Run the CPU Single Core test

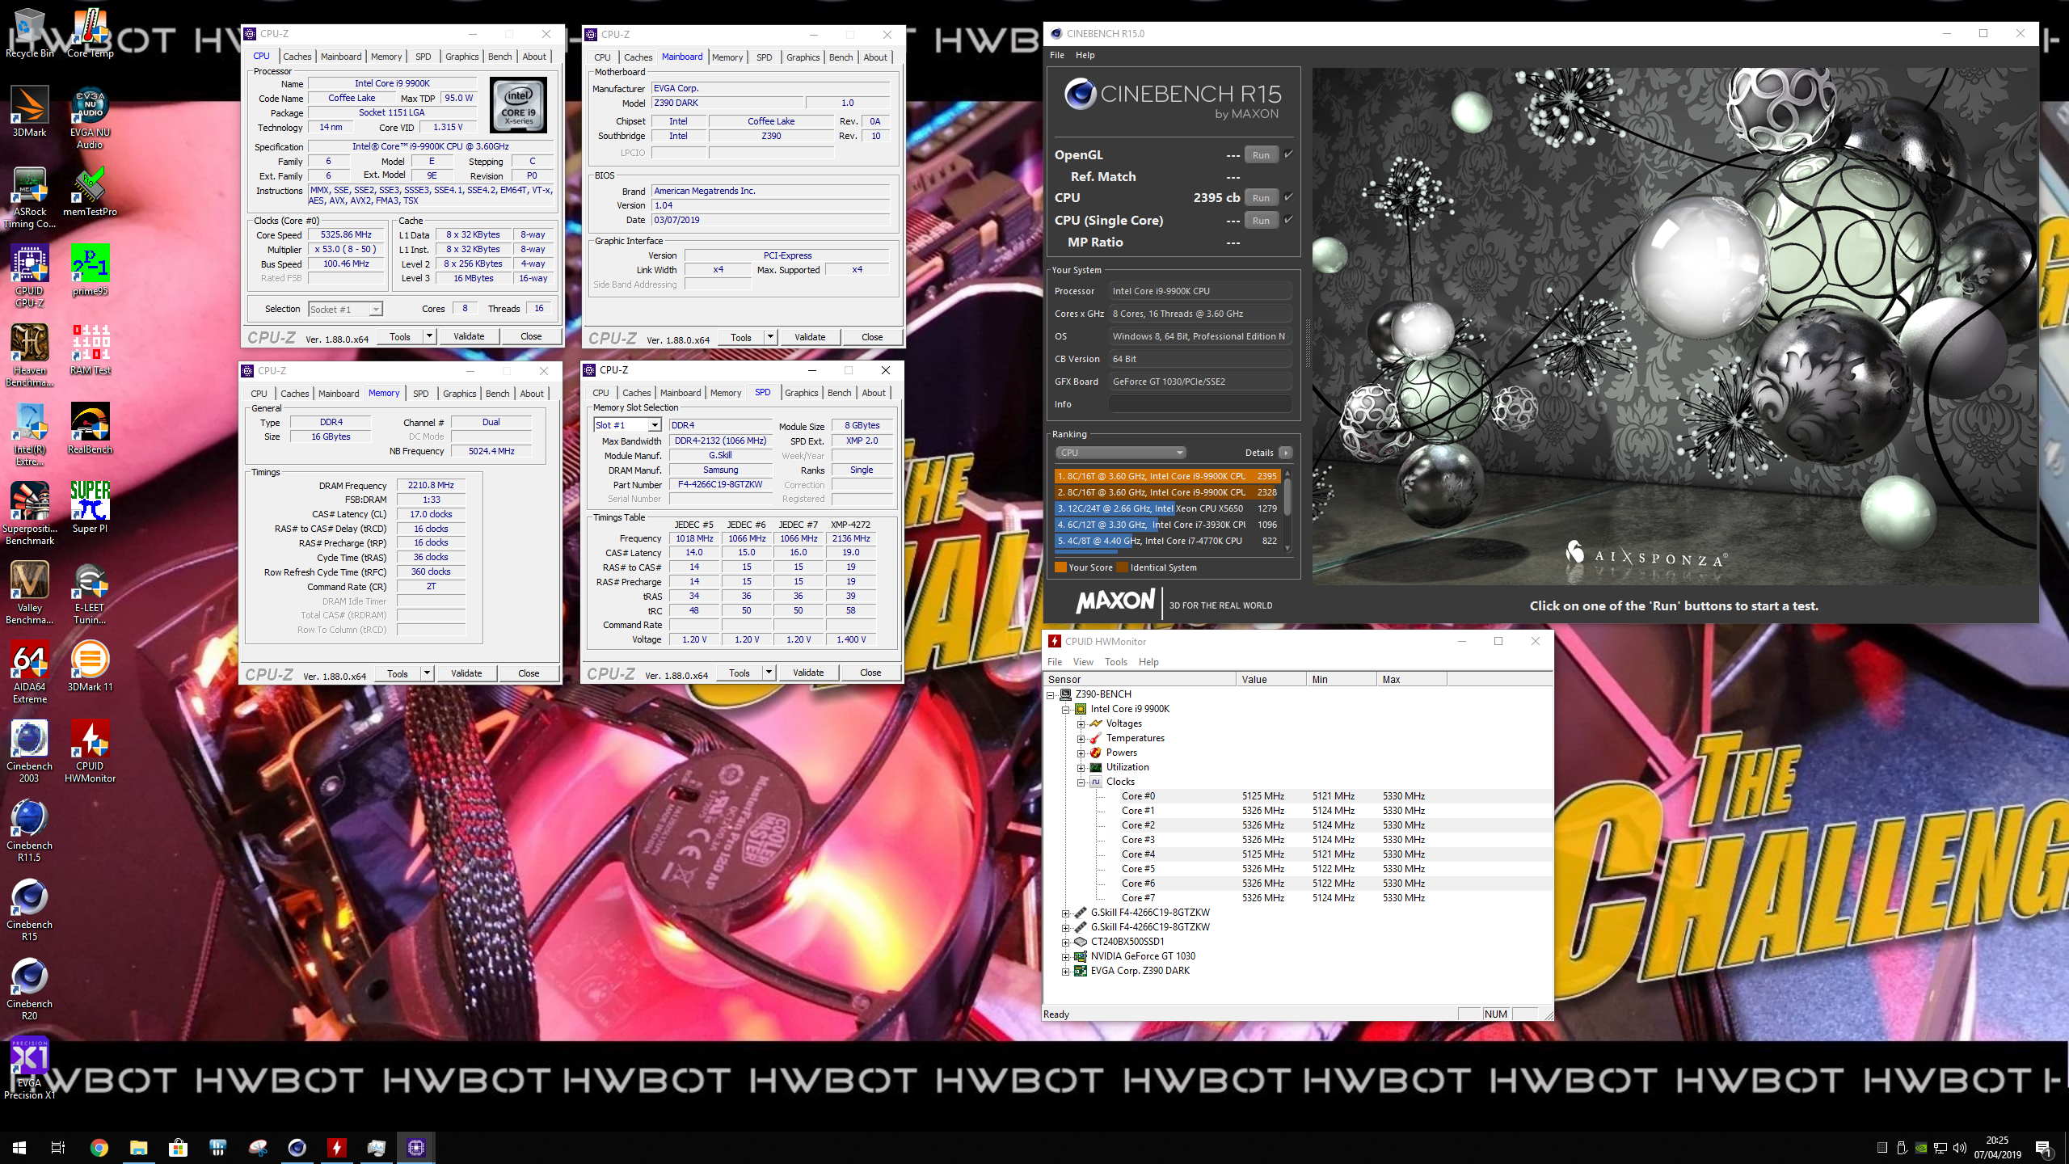point(1261,221)
